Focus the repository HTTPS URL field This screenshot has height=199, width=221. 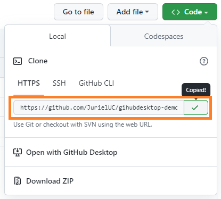tap(99, 107)
